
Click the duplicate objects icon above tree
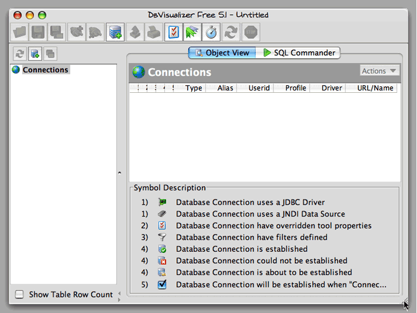pyautogui.click(x=50, y=54)
